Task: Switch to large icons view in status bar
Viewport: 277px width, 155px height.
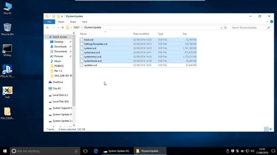Action: (271, 129)
